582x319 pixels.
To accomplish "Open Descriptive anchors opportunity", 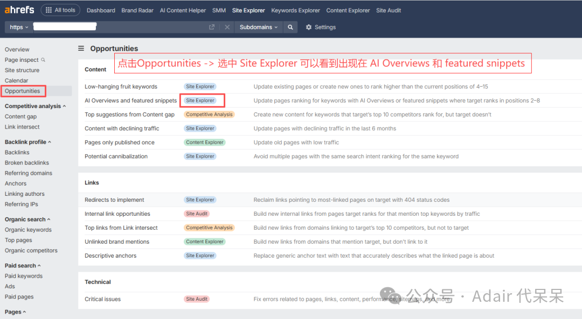I will (x=110, y=256).
